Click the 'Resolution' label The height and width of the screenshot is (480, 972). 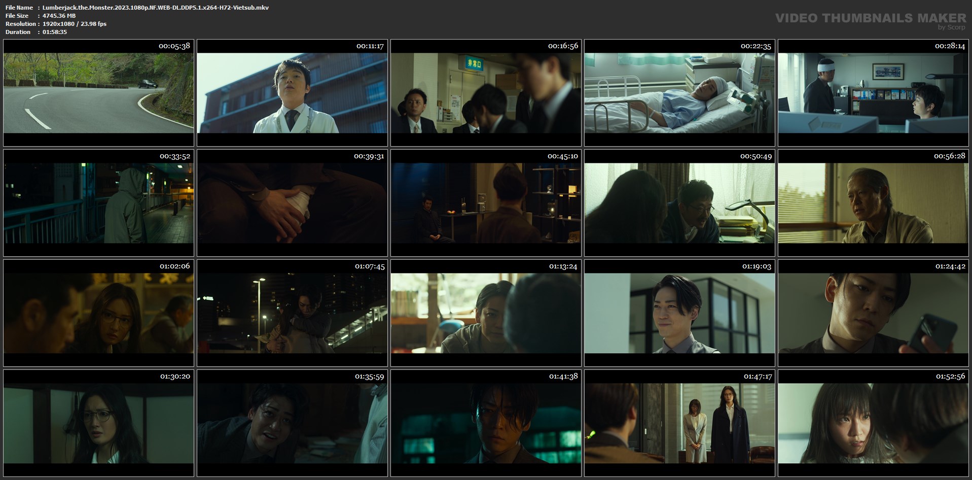coord(21,24)
